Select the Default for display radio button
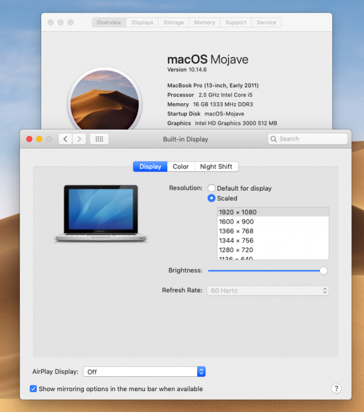 pyautogui.click(x=211, y=188)
